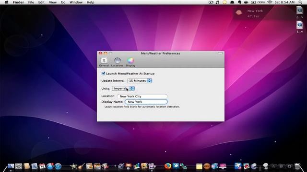Open the Window menu

(76, 2)
